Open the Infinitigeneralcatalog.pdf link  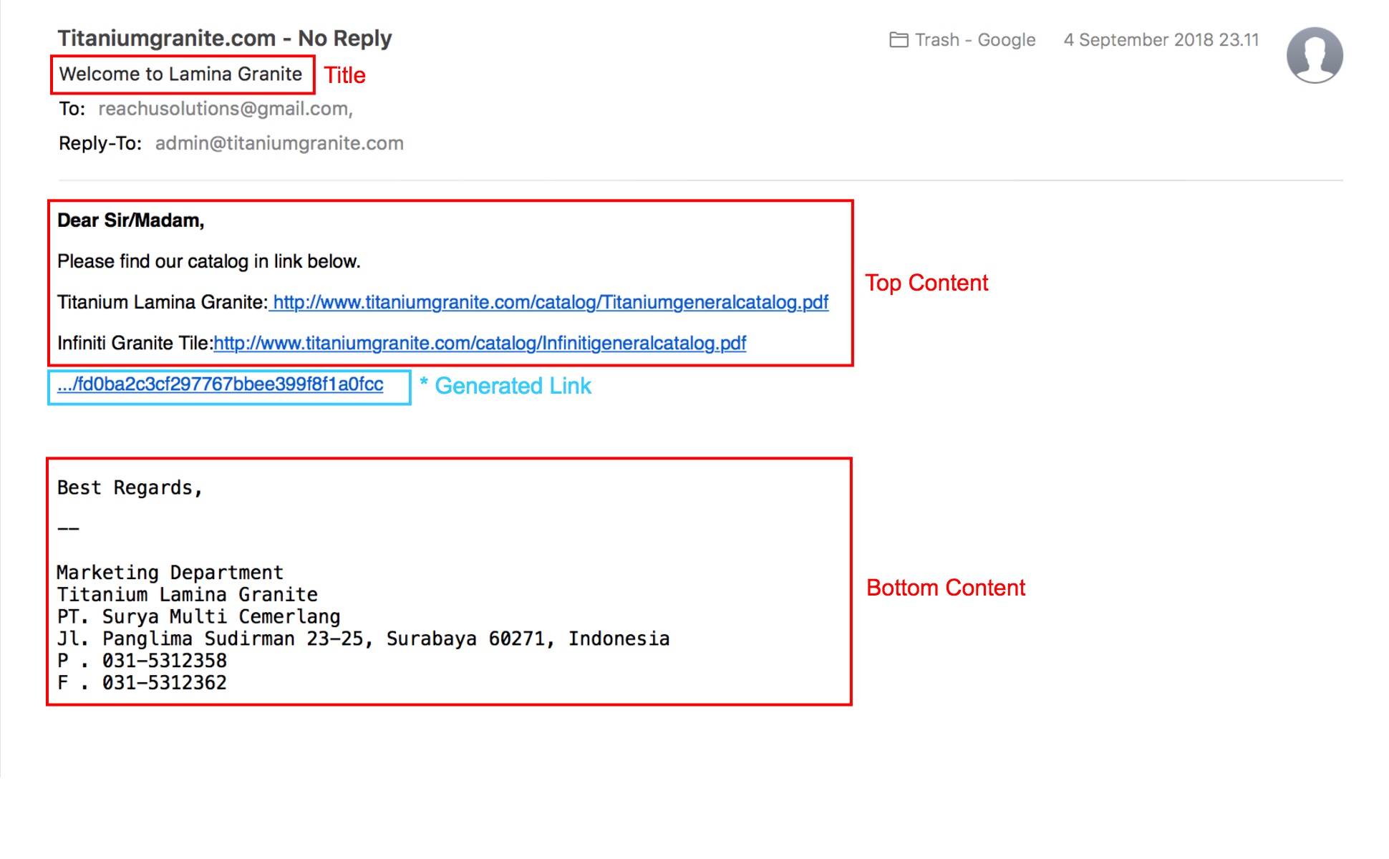[x=480, y=343]
